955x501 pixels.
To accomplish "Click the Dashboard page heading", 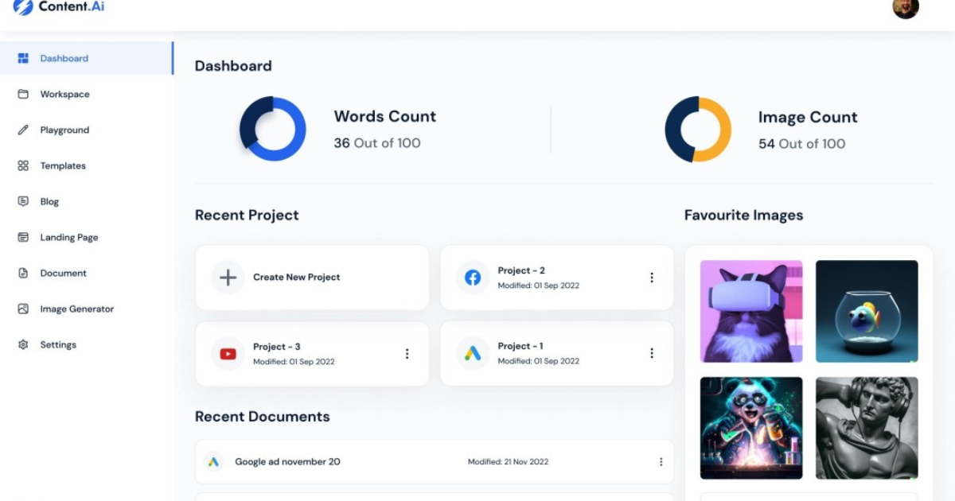I will click(x=233, y=66).
